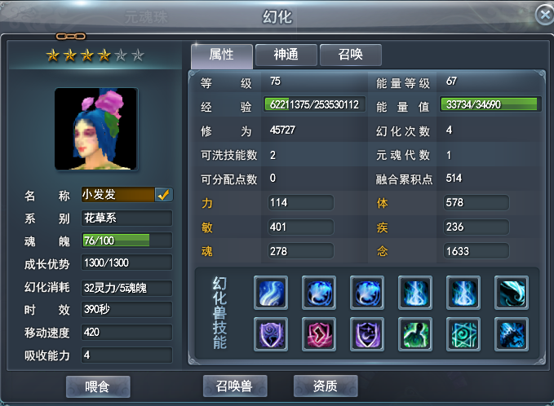Switch to the 神通 tab
554x406 pixels.
[x=286, y=55]
